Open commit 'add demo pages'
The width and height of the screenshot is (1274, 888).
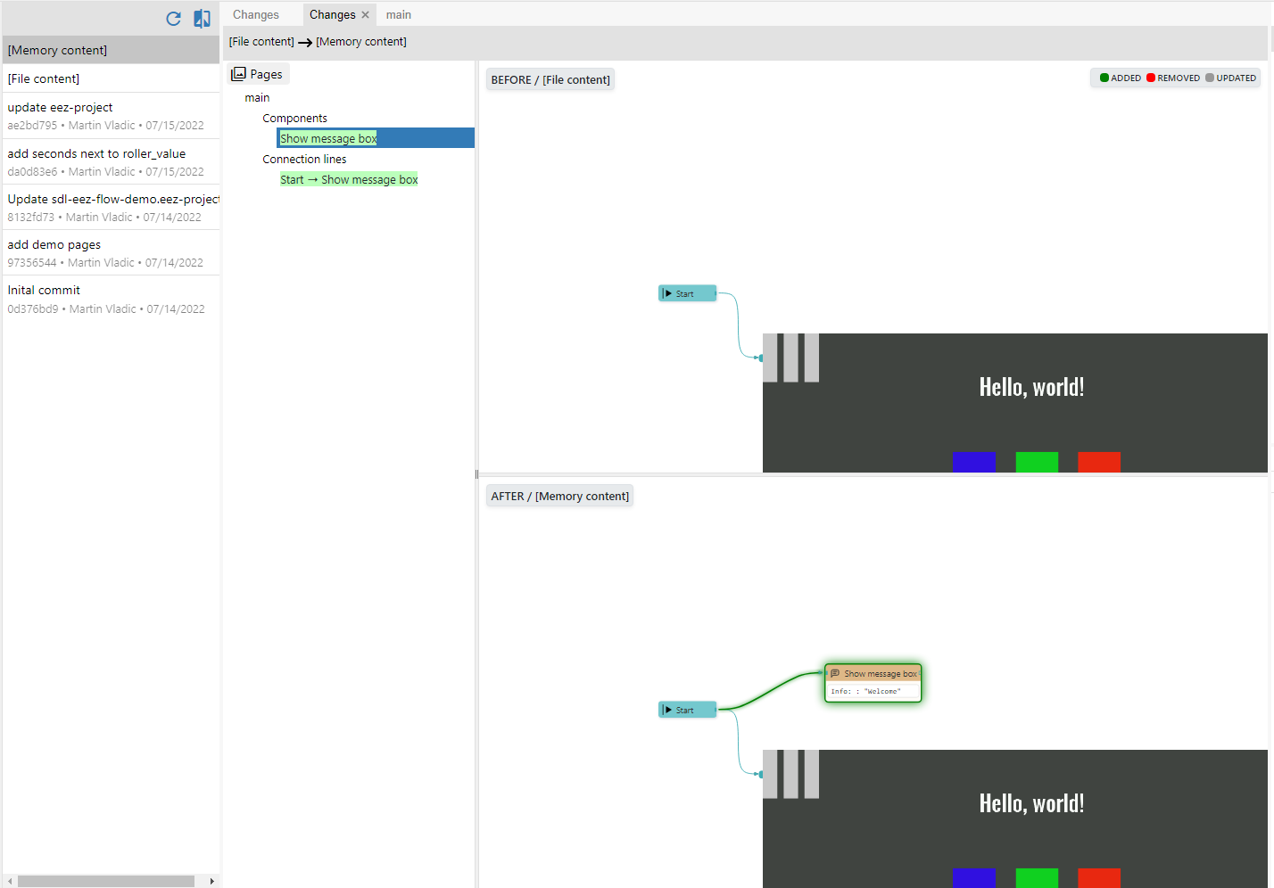click(x=112, y=253)
